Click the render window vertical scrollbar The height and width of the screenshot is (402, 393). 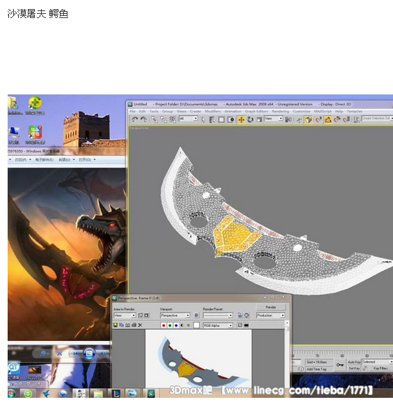(287, 354)
